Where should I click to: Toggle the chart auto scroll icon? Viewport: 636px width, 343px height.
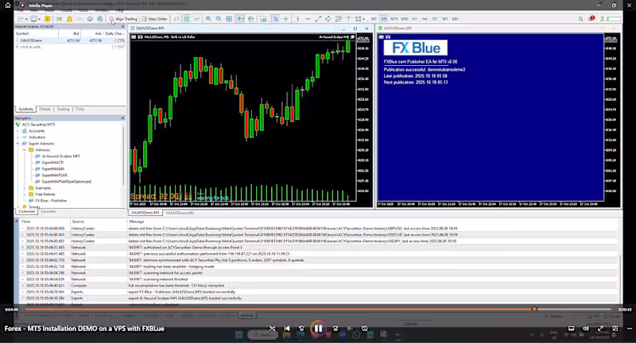(240, 19)
